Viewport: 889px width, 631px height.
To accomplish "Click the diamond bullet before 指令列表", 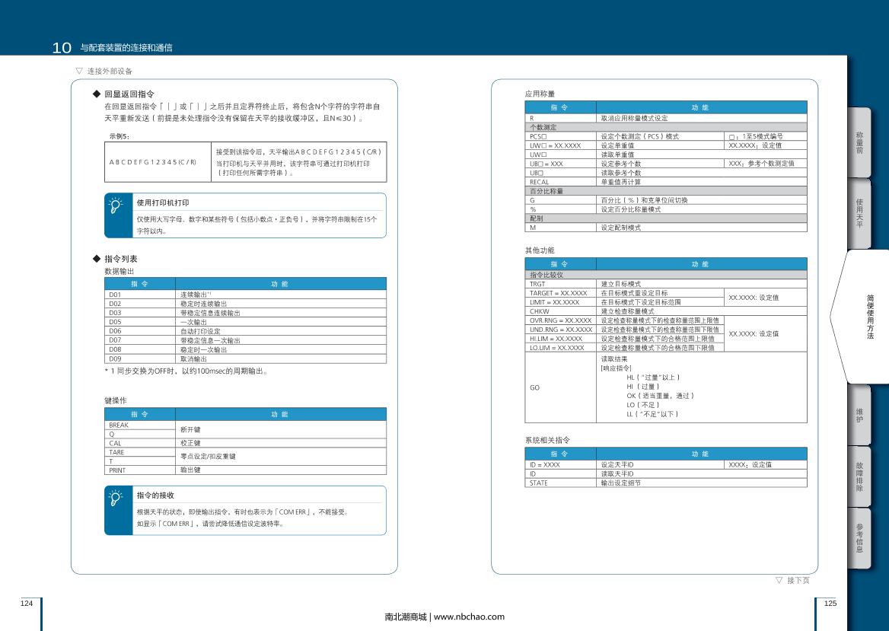I will click(x=97, y=259).
